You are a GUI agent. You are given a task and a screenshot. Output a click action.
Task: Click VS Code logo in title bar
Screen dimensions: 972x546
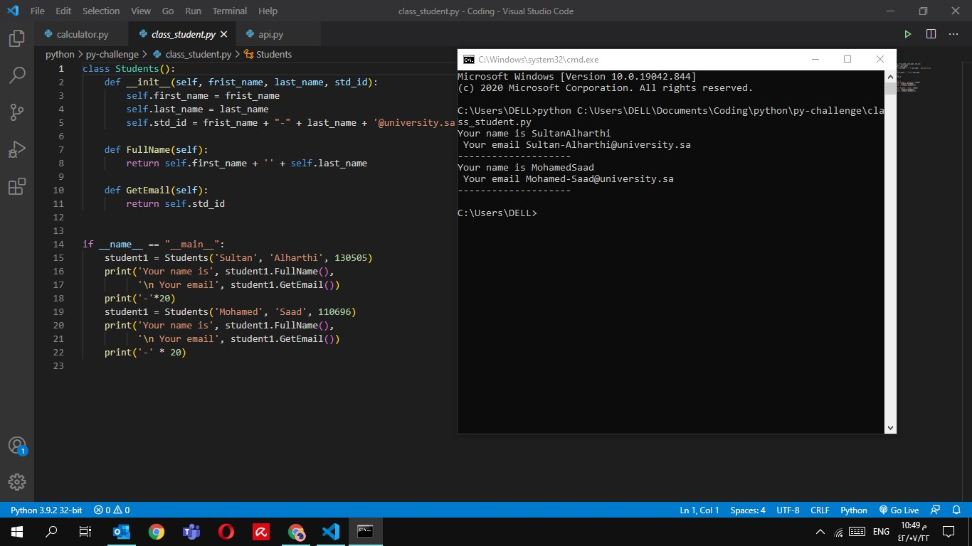coord(13,11)
